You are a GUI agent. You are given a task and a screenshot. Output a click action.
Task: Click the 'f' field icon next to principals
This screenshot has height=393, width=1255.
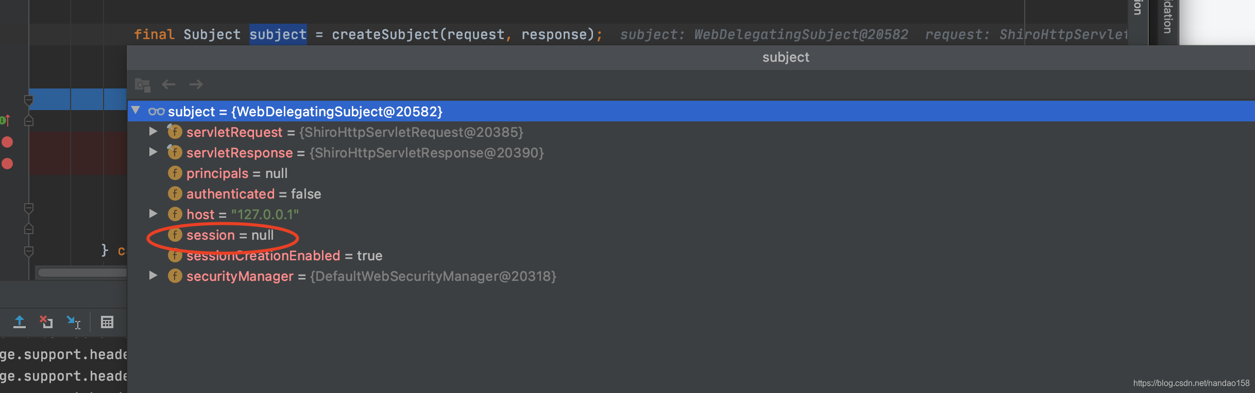175,173
